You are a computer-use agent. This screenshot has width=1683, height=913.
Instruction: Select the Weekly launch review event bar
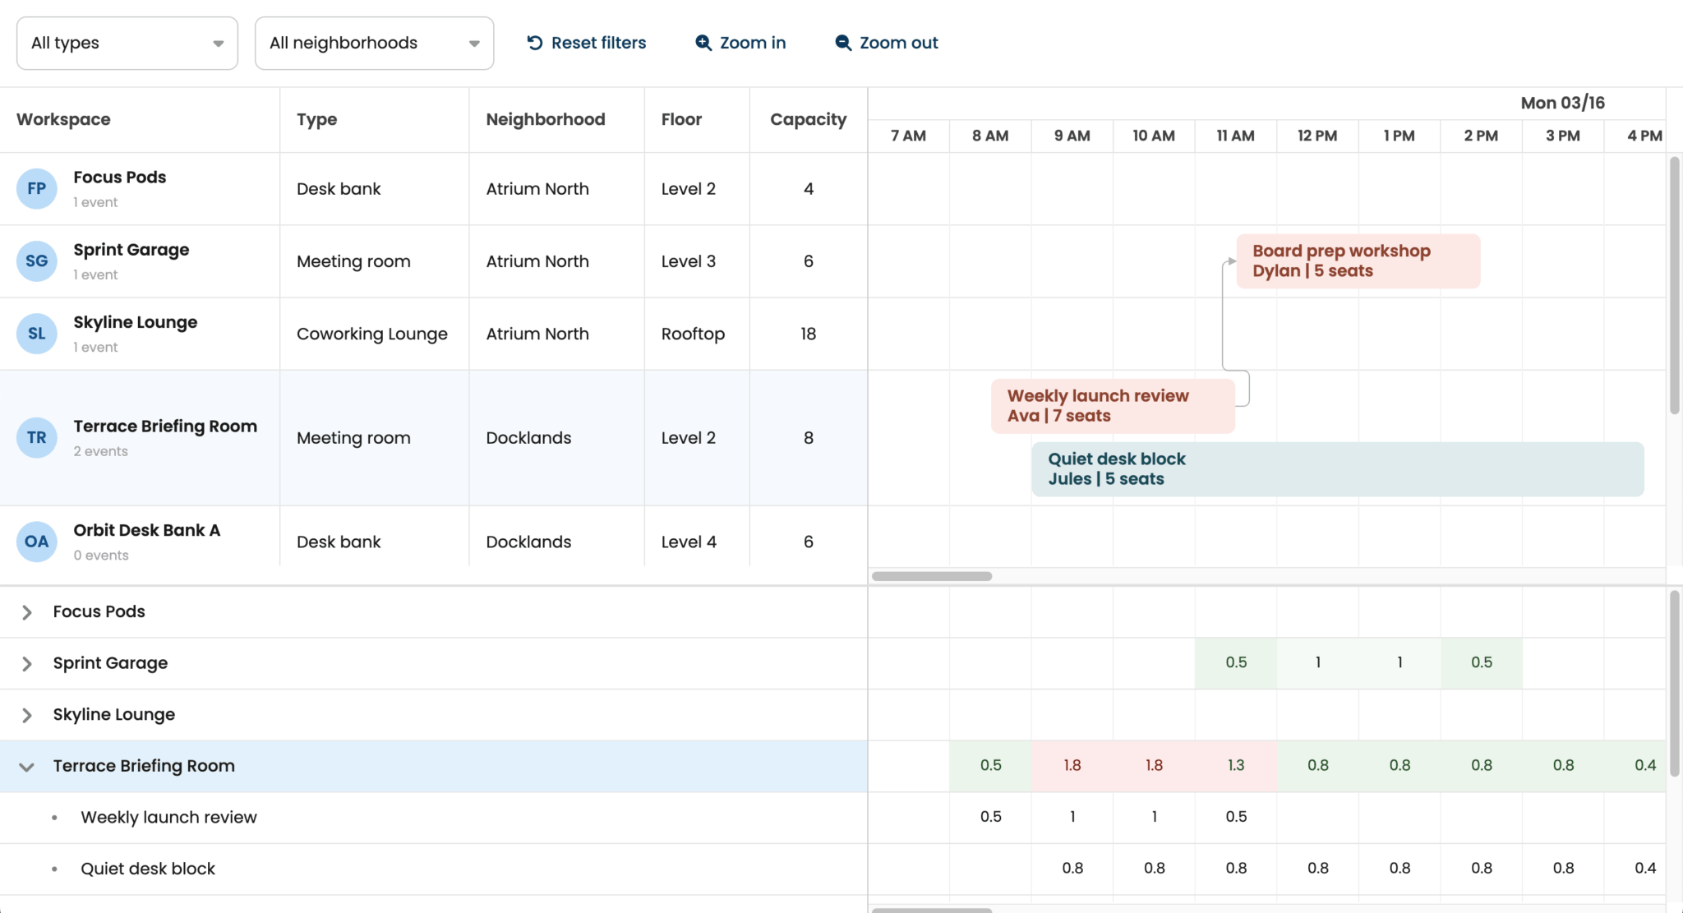tap(1113, 406)
